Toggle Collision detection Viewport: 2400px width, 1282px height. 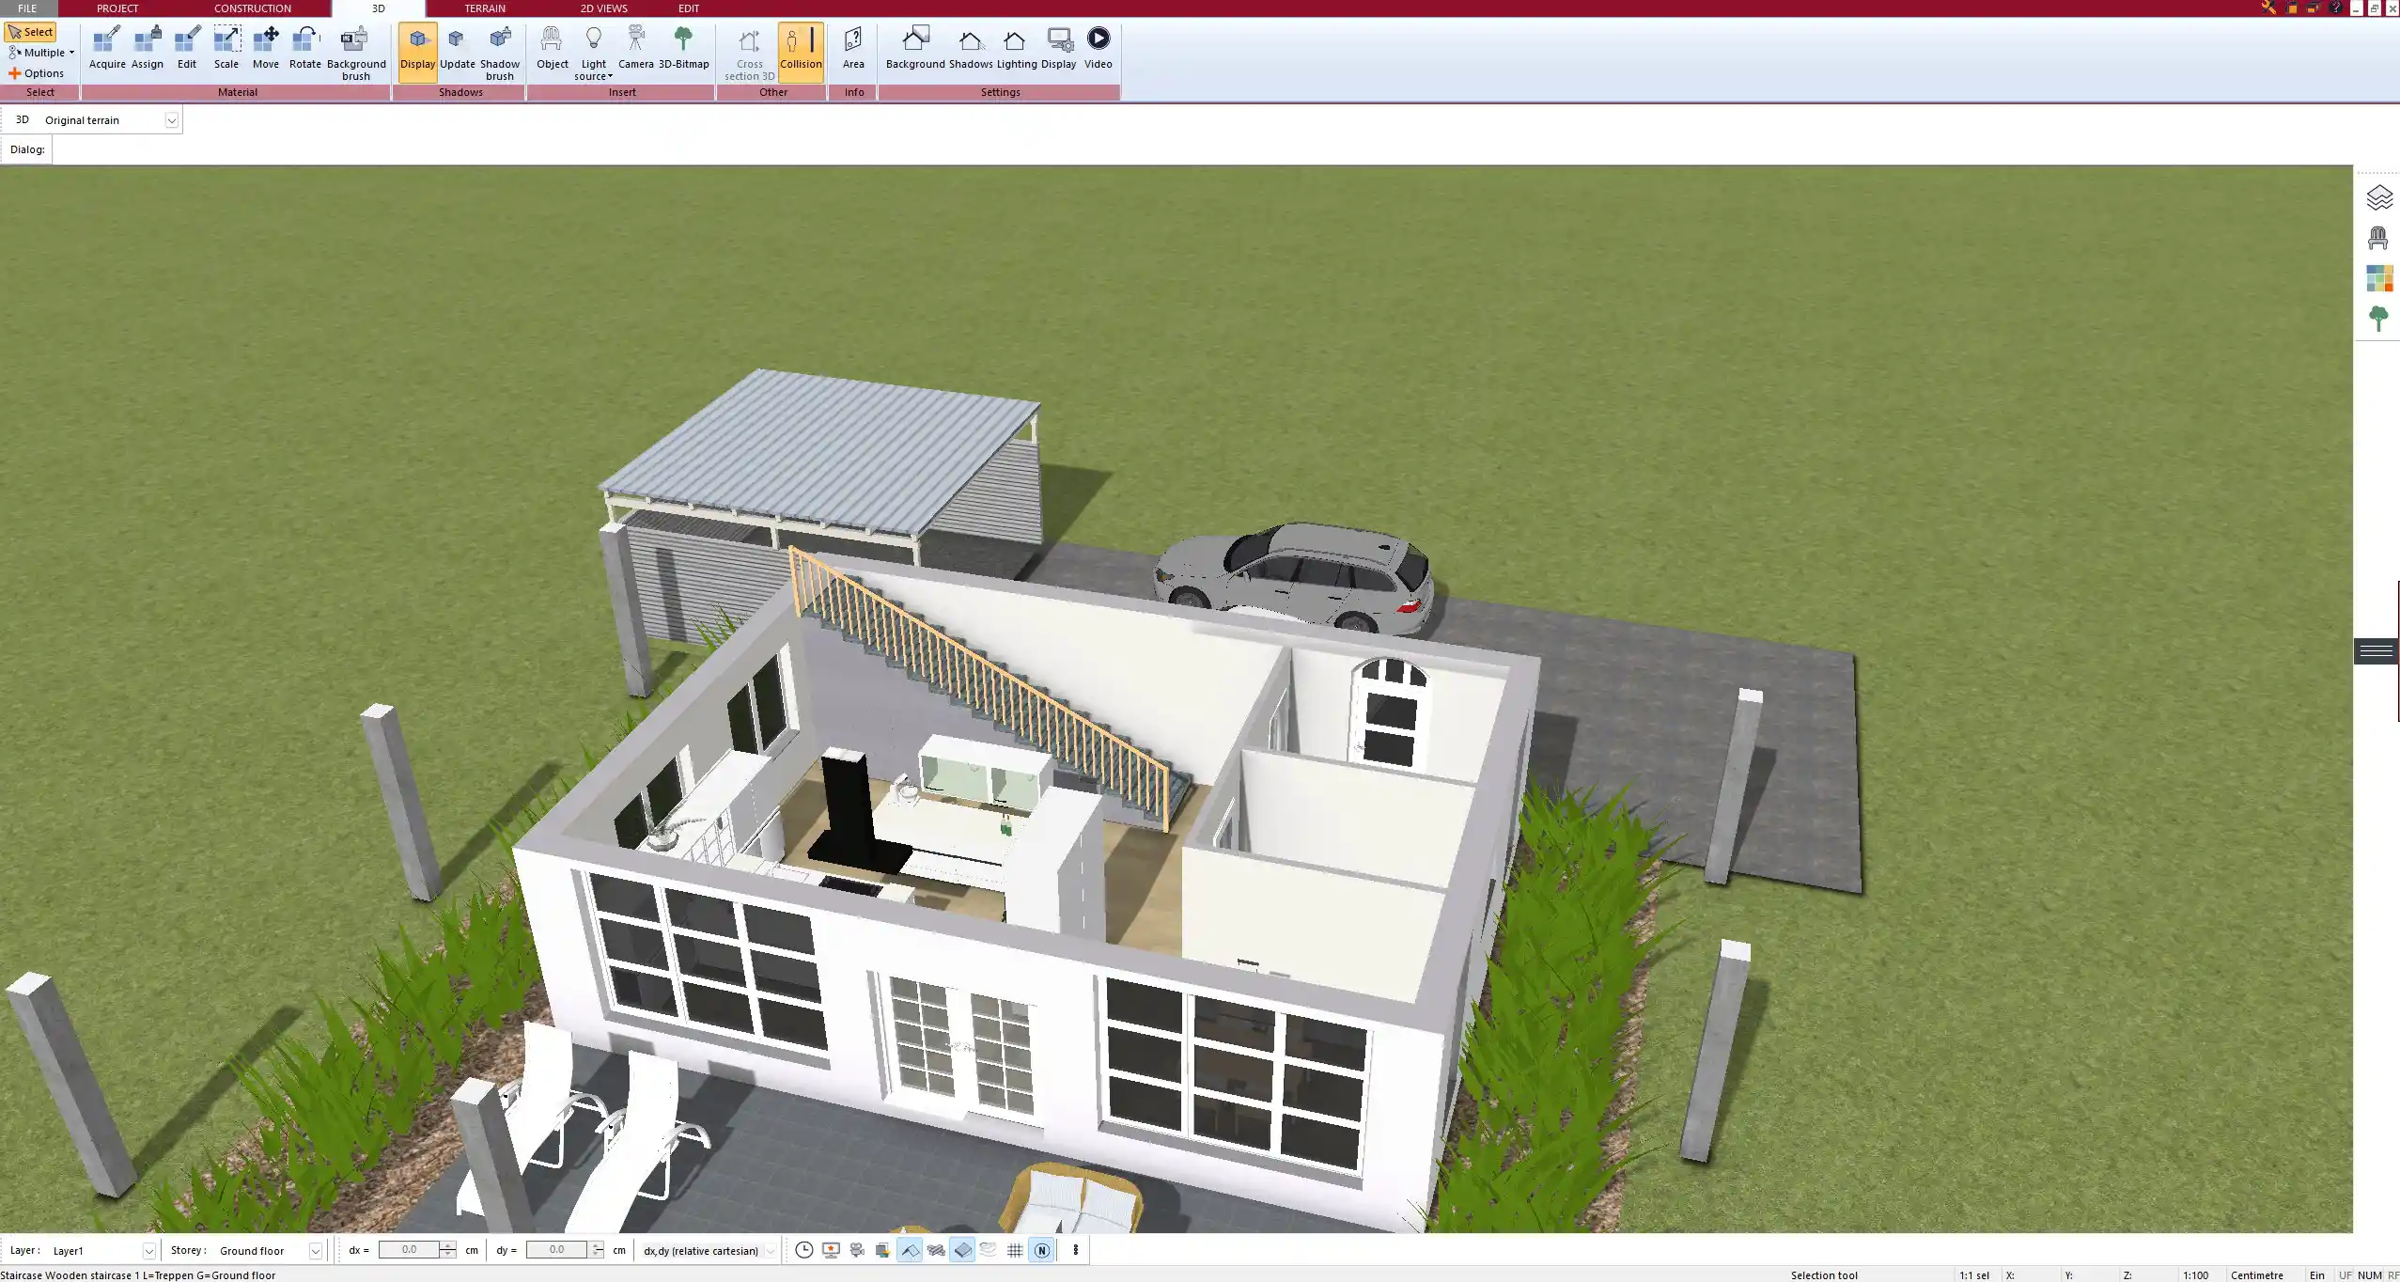(x=801, y=53)
